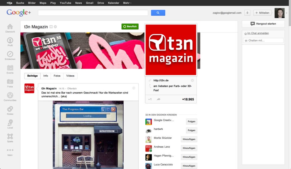Screen dimensions: 291x169
Task: Click the large t3n magazin red logo
Action: coord(171,50)
